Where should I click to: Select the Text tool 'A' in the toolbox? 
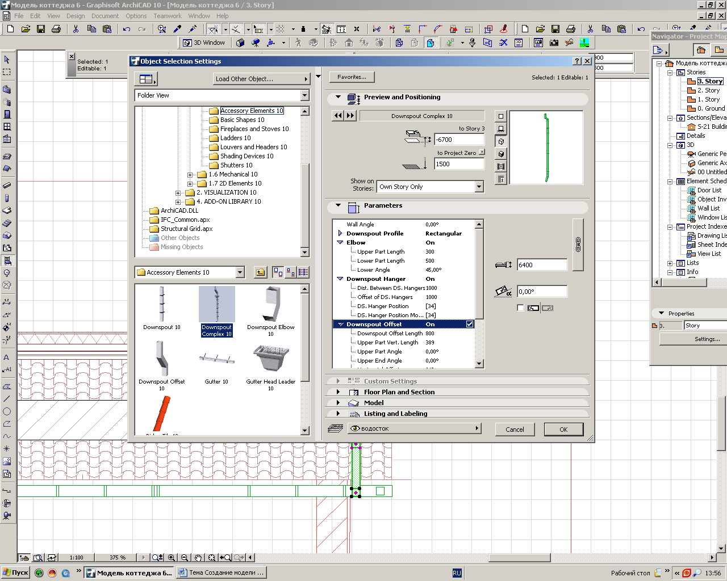pos(7,357)
